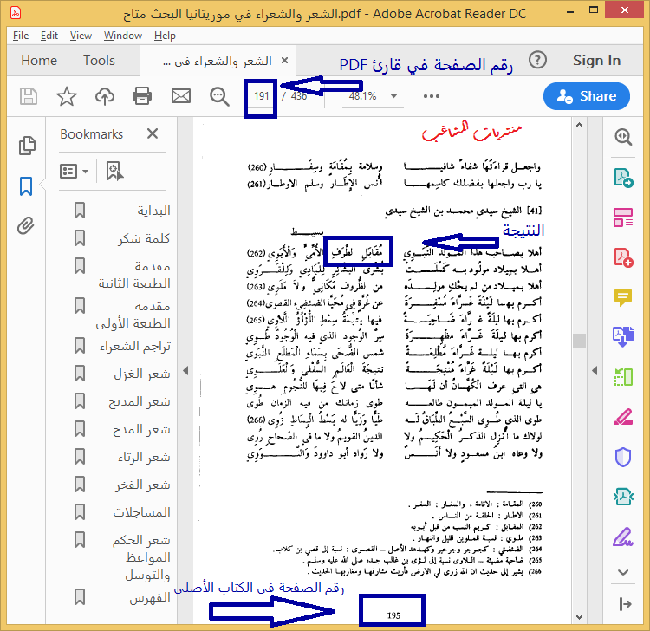Screen dimensions: 650x631
Task: Send file by email envelope icon
Action: tap(181, 96)
